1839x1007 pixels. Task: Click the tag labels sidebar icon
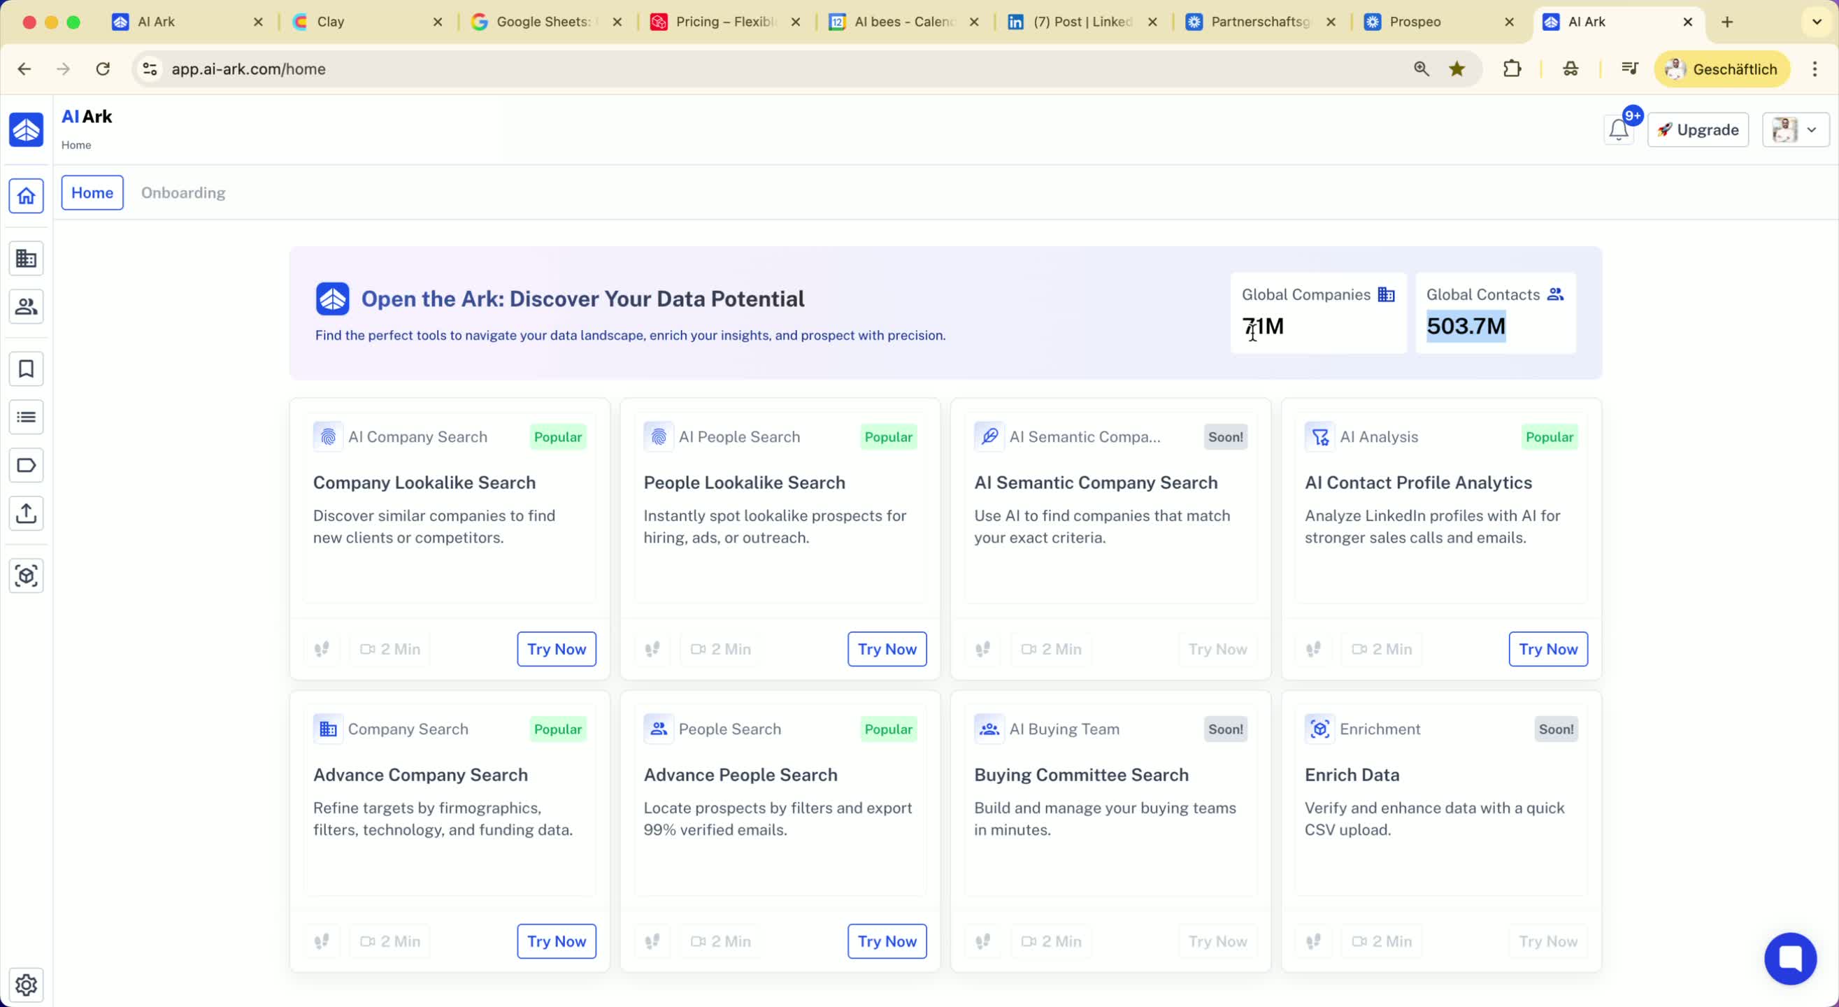pyautogui.click(x=27, y=466)
